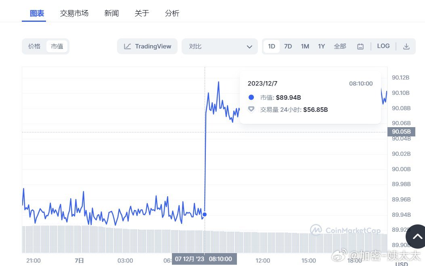This screenshot has height=266, width=425.
Task: Switch chart to 价格 (price) view
Action: tap(34, 46)
